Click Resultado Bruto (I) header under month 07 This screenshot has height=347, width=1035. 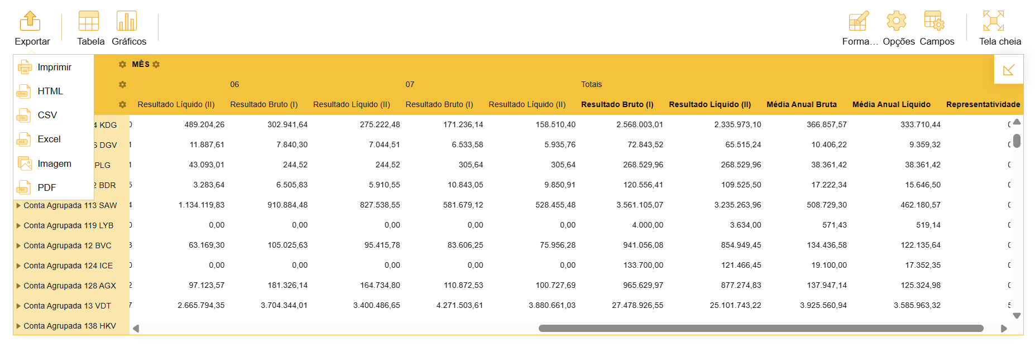coord(439,104)
